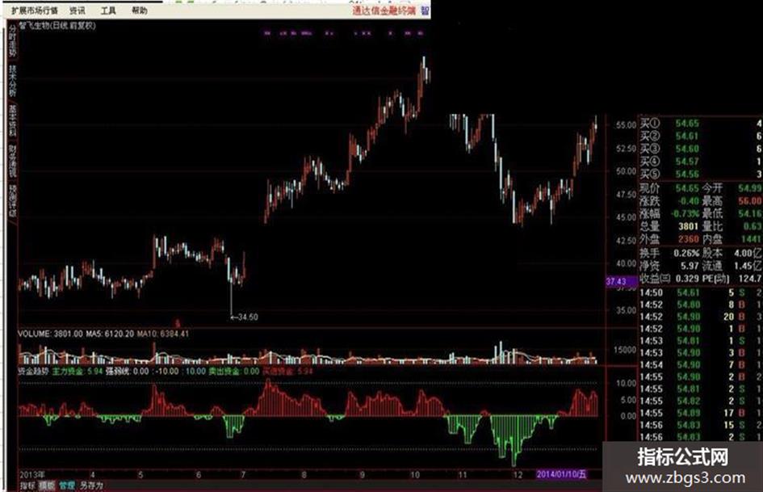Open the 资讯 menu
Viewport: 763px width, 492px height.
pyautogui.click(x=77, y=11)
